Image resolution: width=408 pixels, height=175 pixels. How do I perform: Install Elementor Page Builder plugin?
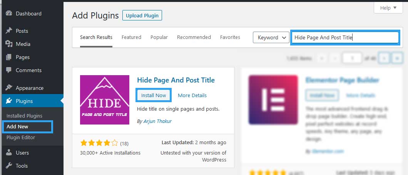[x=322, y=95]
